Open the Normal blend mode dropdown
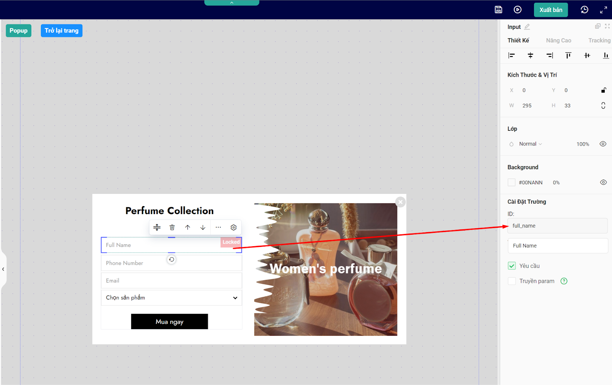612x385 pixels. [x=531, y=144]
